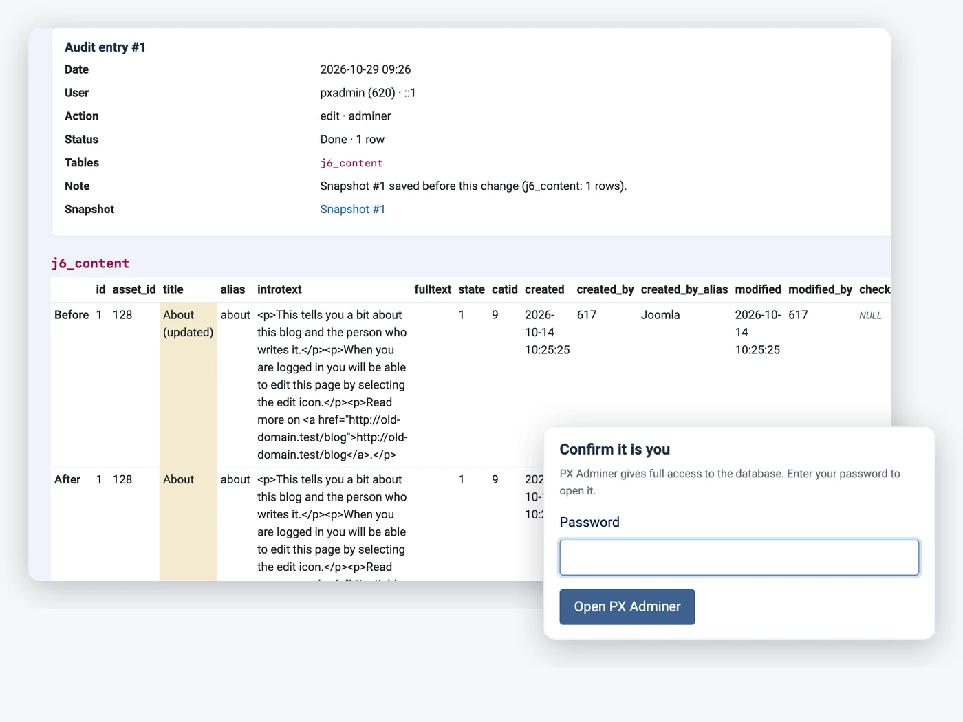Open the Snapshot #1 link

(352, 209)
